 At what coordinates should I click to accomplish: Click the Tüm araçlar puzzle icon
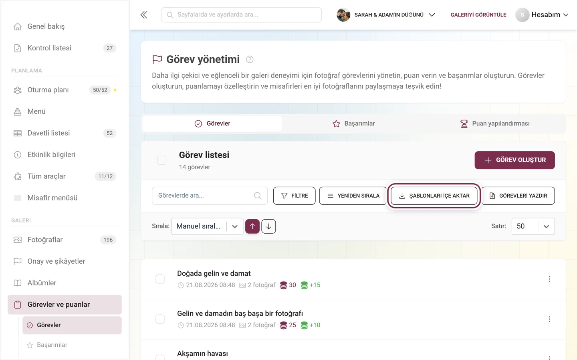click(x=18, y=176)
